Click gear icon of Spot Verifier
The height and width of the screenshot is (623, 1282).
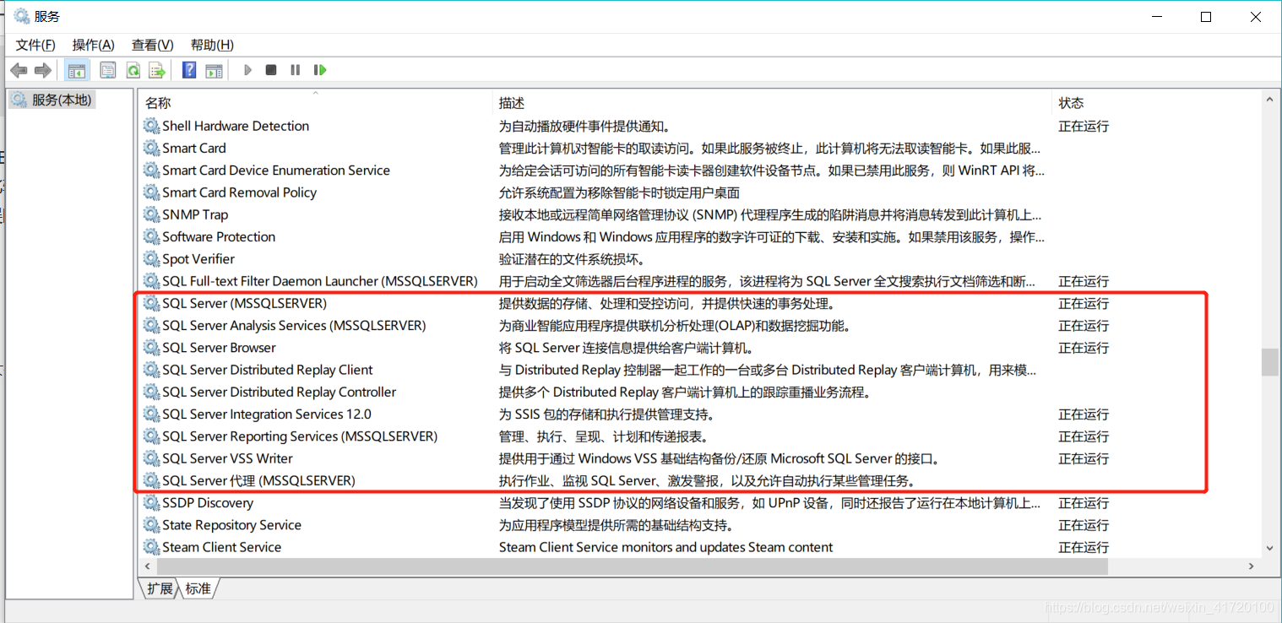point(151,258)
